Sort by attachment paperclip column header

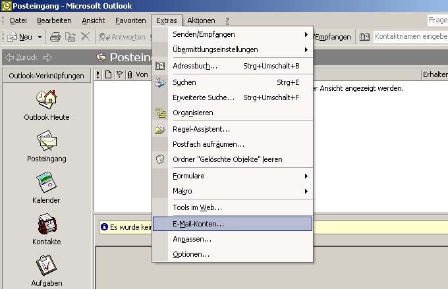(x=130, y=75)
